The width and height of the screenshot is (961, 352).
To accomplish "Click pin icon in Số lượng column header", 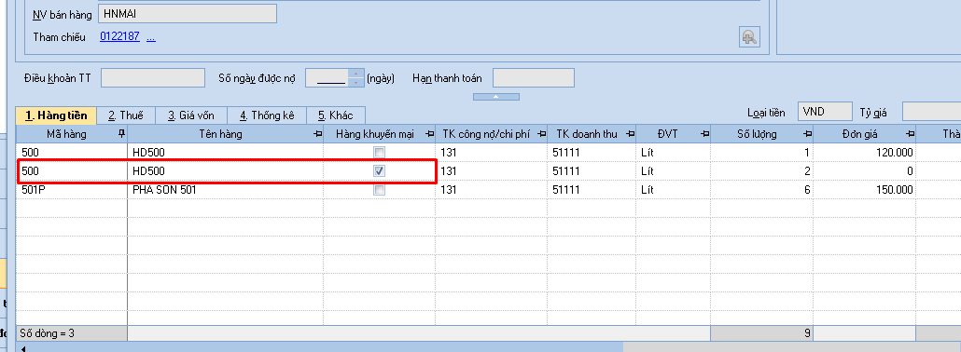I will [807, 133].
